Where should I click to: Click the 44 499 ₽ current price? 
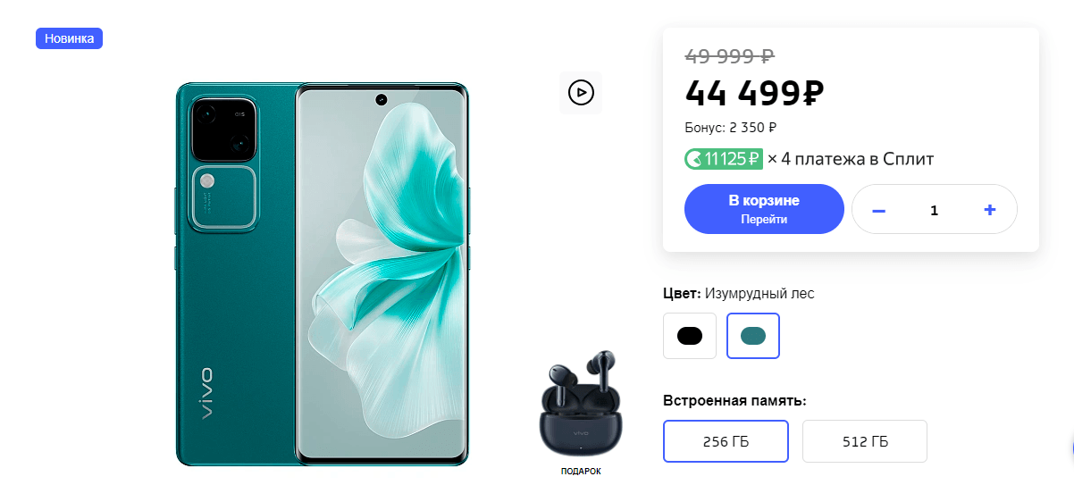coord(754,91)
